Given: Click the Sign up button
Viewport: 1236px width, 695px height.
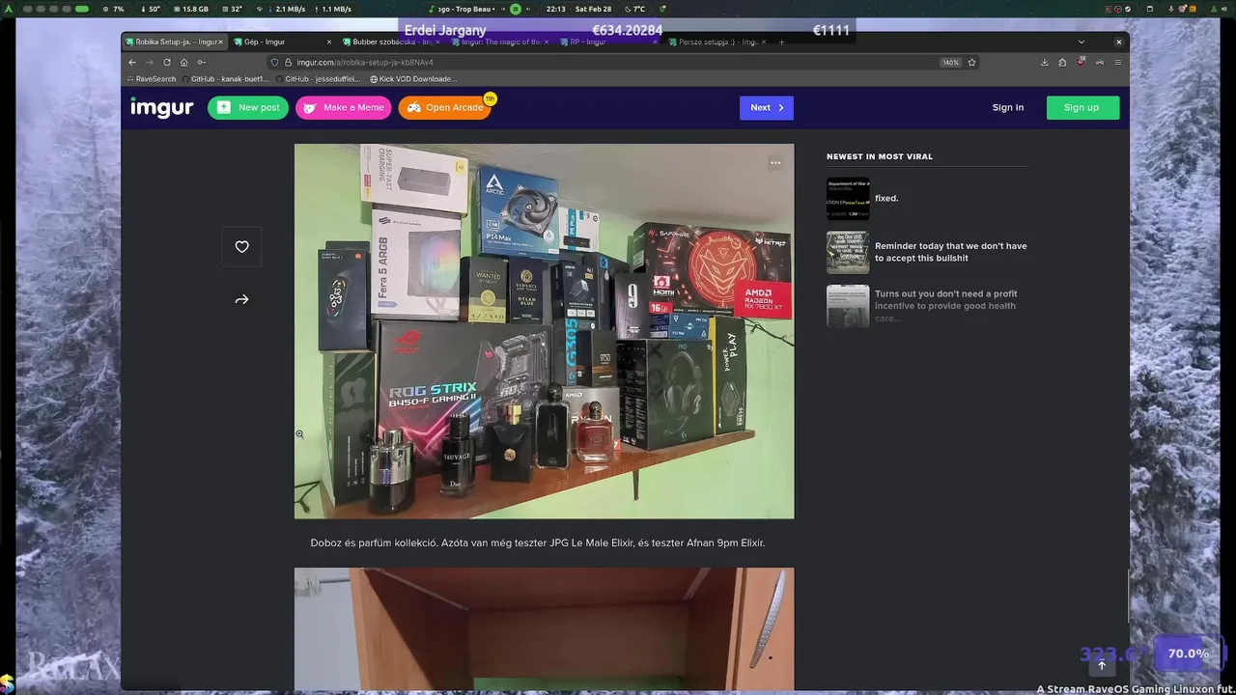Looking at the screenshot, I should (1082, 107).
